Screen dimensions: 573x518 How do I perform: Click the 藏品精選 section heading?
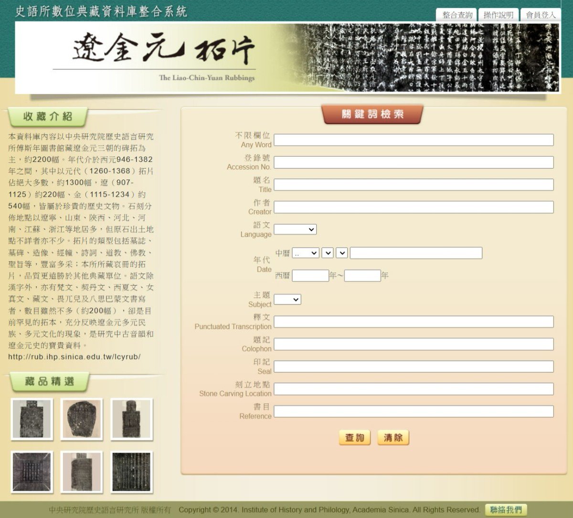49,382
